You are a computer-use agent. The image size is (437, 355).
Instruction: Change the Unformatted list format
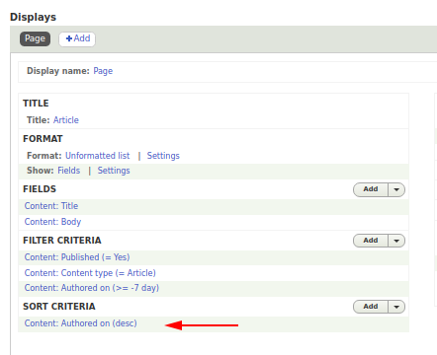(98, 156)
